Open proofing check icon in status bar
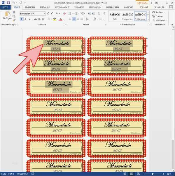This screenshot has width=175, height=176. click(33, 174)
